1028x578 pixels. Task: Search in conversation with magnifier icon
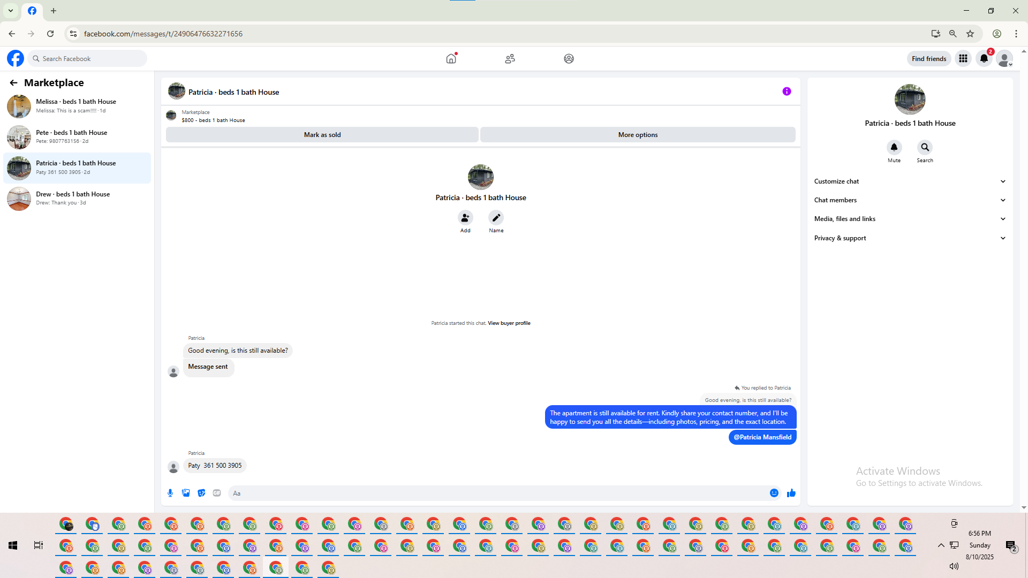[925, 147]
